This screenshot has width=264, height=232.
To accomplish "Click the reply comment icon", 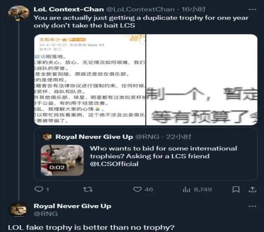I will pos(39,189).
